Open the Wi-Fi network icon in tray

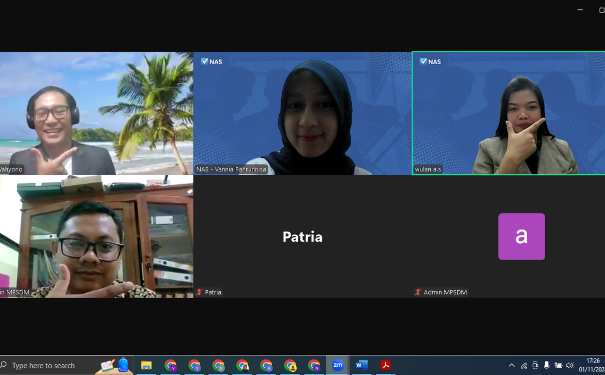[x=524, y=365]
